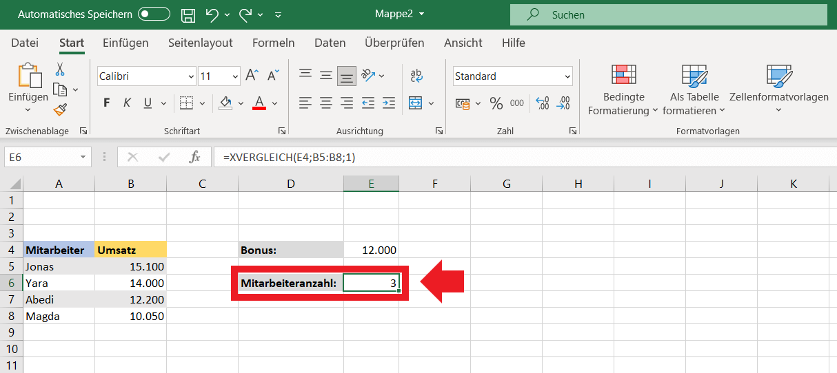Click the fill color bucket swatch
This screenshot has height=373, width=837.
pos(225,103)
